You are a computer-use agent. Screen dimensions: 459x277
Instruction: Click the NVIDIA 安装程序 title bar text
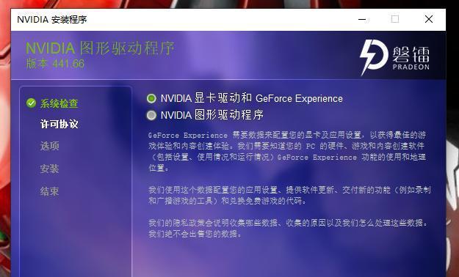[x=52, y=20]
